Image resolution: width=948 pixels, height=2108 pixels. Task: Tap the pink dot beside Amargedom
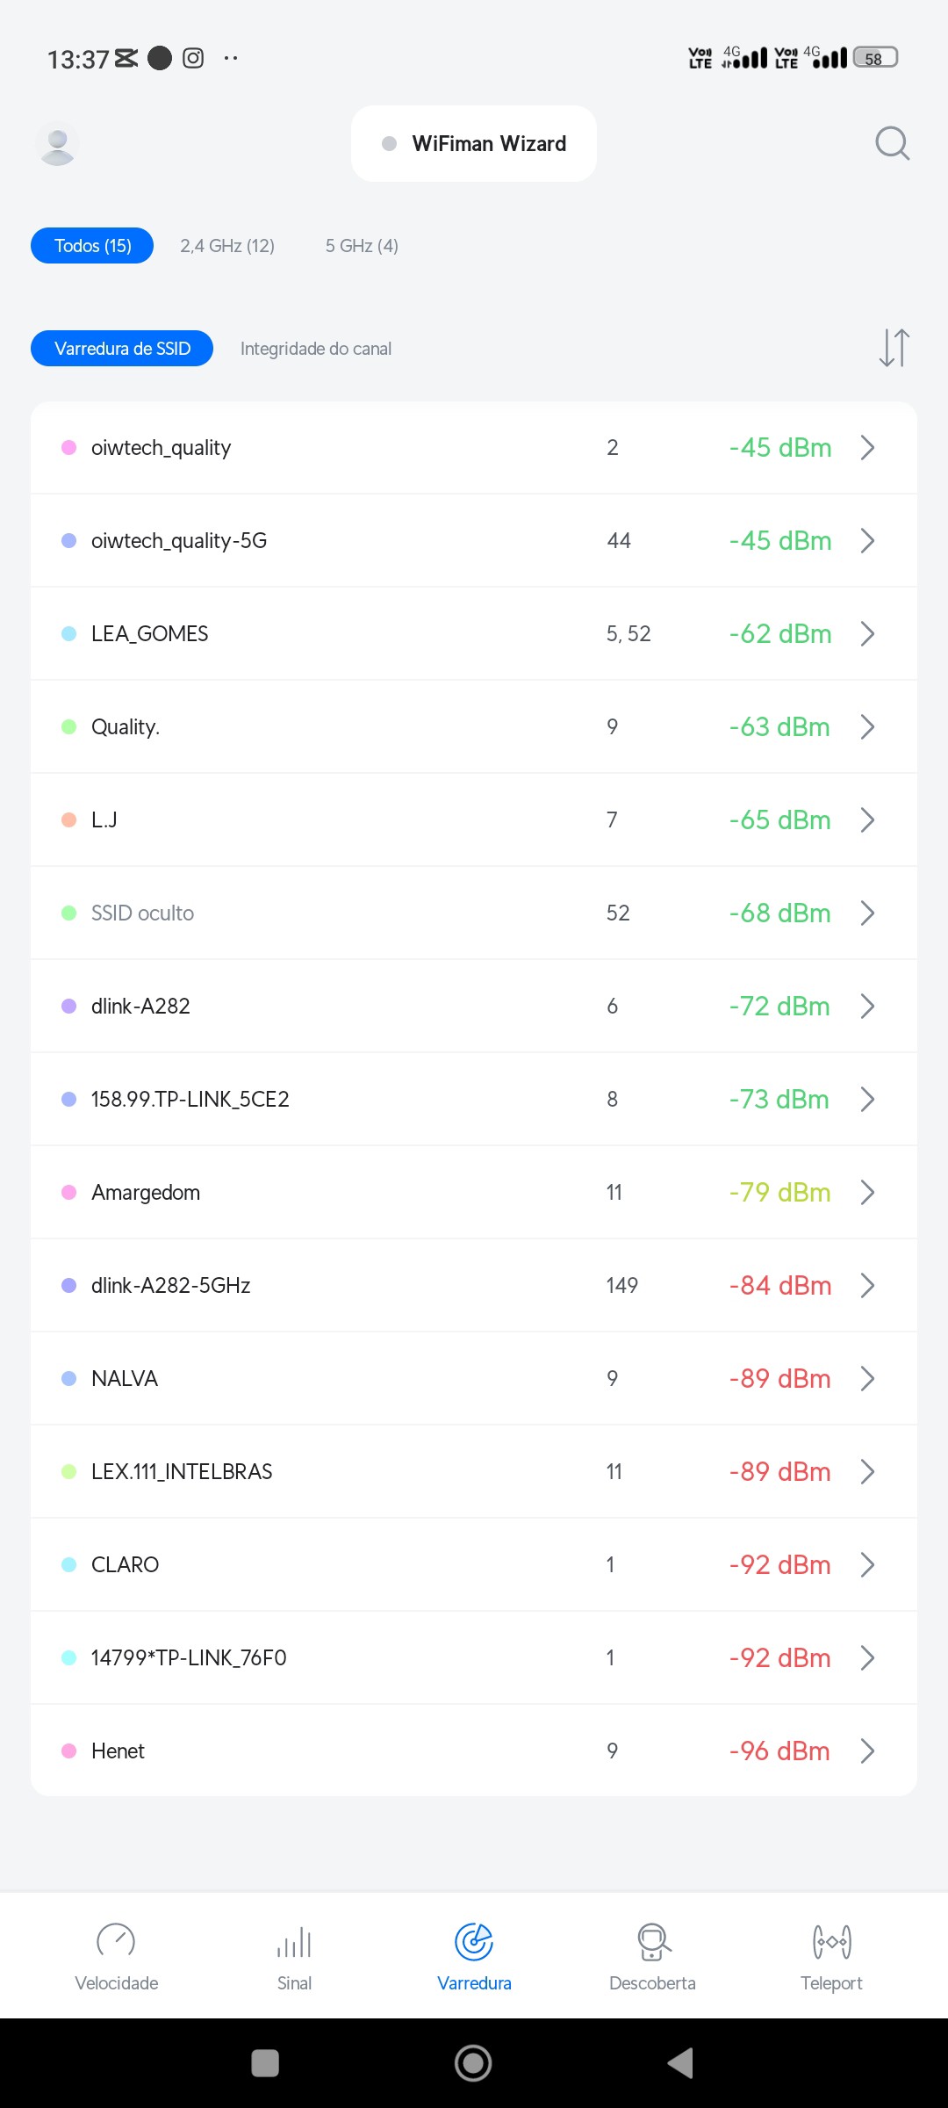pyautogui.click(x=68, y=1193)
